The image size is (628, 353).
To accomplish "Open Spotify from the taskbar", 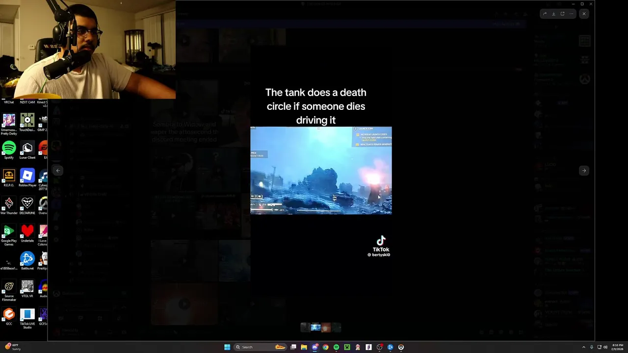I will coord(336,347).
